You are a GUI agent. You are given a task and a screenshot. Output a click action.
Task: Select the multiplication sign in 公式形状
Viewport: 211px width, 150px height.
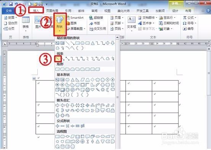pyautogui.click(x=68, y=126)
